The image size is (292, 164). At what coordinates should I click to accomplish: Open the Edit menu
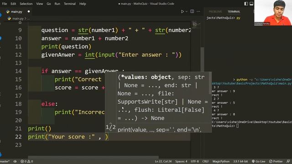click(x=13, y=4)
